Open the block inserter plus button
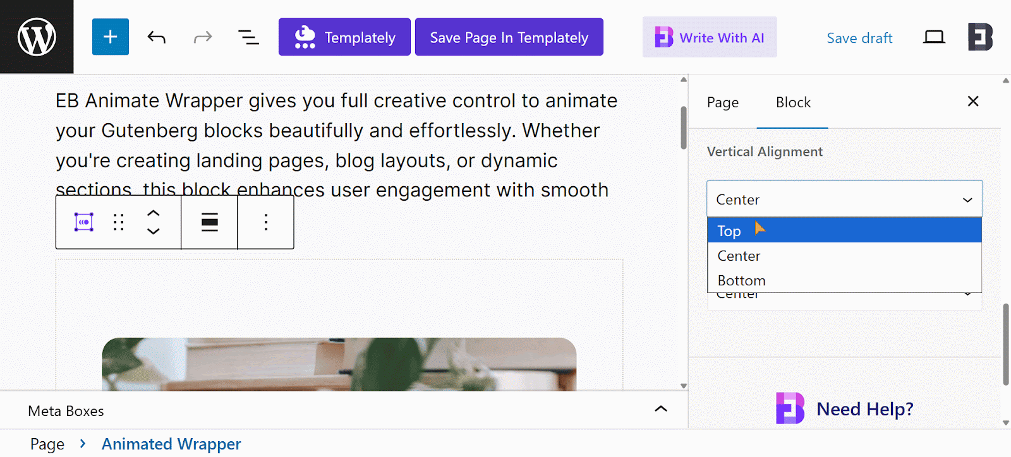Screen dimensions: 1011x457 pyautogui.click(x=111, y=37)
